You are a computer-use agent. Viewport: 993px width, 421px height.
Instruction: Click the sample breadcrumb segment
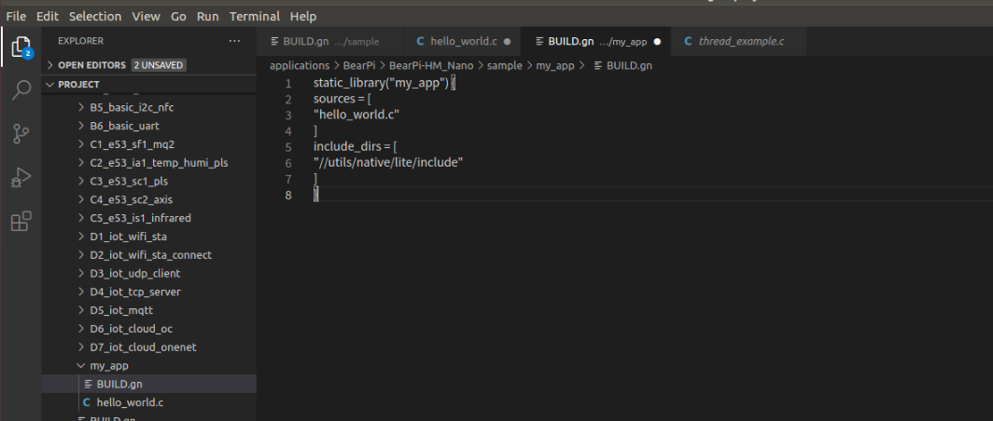[x=504, y=65]
